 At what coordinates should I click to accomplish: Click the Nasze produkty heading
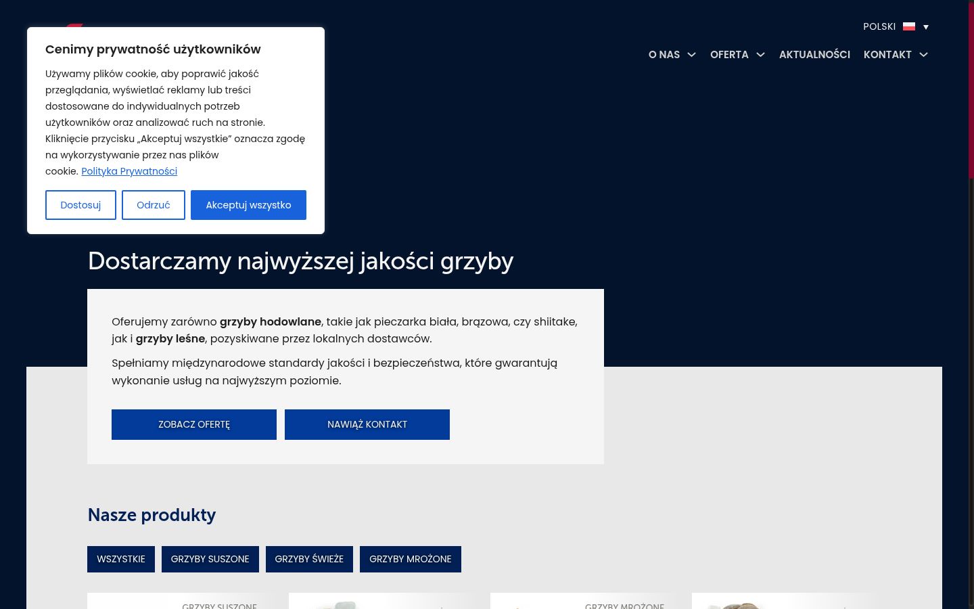tap(152, 515)
